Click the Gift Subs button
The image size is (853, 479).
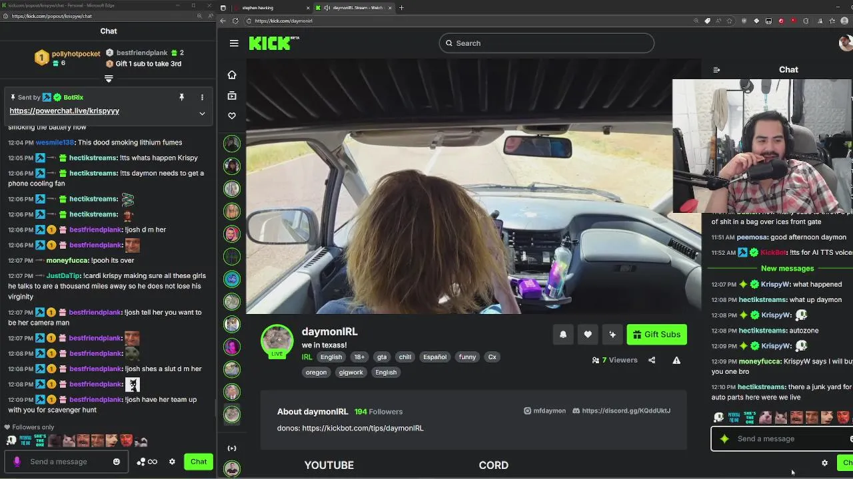(657, 335)
